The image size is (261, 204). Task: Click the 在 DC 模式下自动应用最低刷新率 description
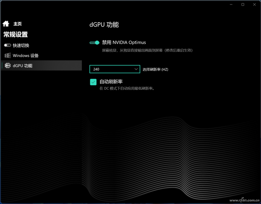(x=127, y=89)
